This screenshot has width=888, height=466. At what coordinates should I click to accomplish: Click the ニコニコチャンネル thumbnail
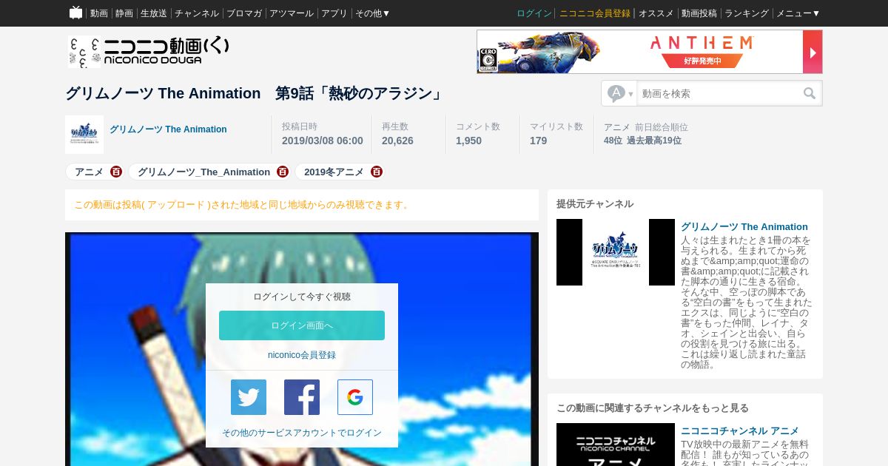[x=616, y=445]
